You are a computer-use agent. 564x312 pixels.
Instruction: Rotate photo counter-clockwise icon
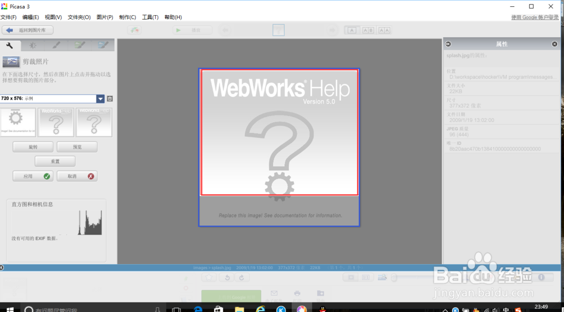227,278
